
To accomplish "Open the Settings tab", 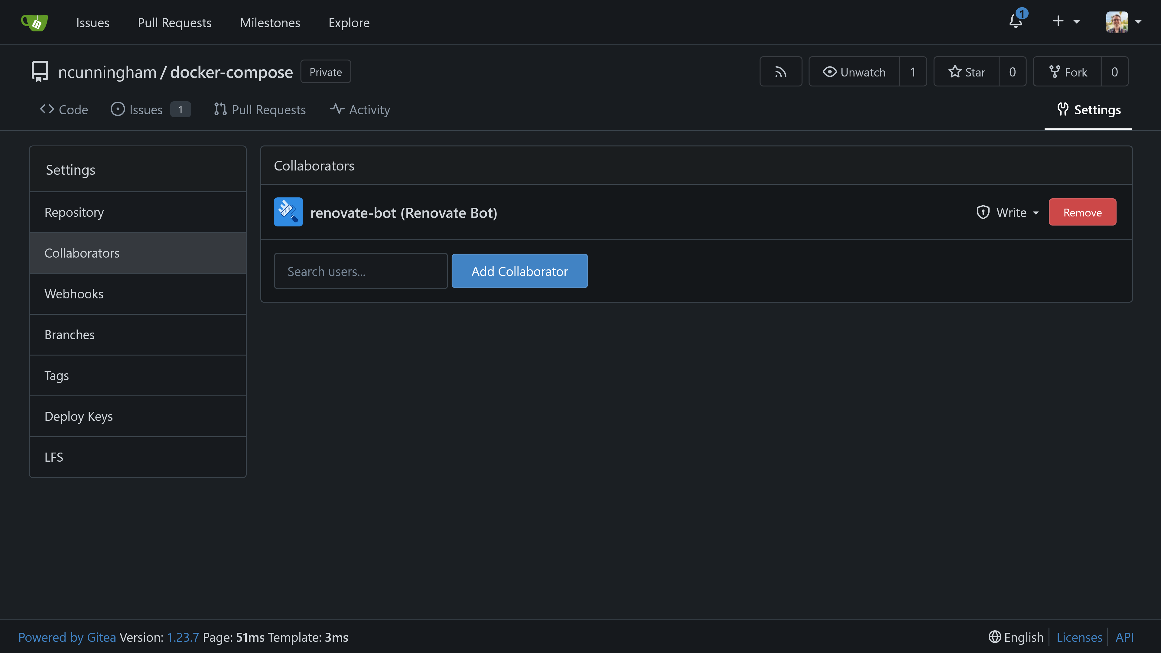I will click(x=1088, y=109).
